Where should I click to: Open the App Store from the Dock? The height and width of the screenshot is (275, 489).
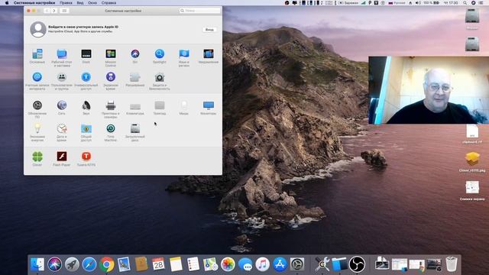click(280, 264)
